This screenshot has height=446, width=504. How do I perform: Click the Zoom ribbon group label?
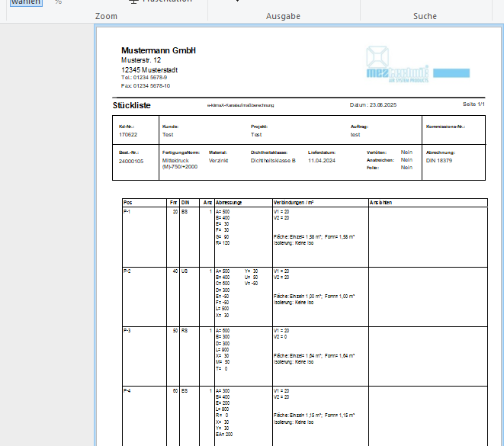pos(106,16)
